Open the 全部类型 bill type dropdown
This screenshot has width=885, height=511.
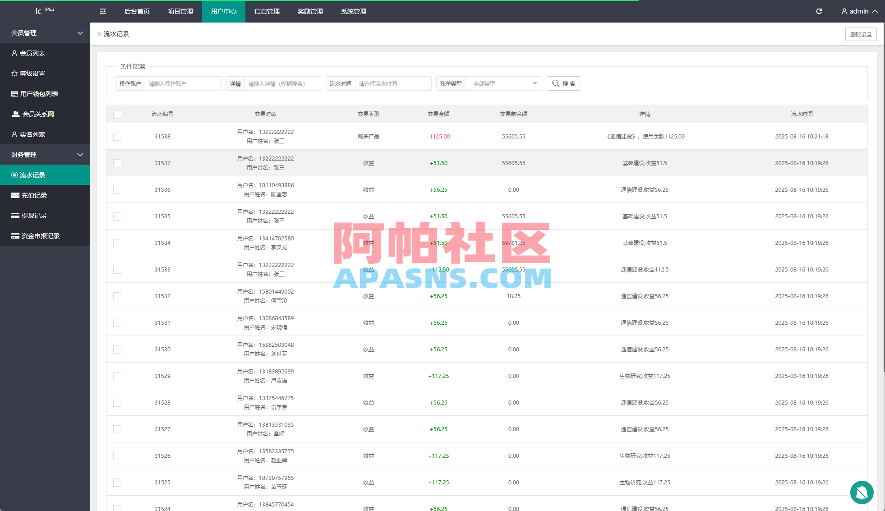[502, 83]
